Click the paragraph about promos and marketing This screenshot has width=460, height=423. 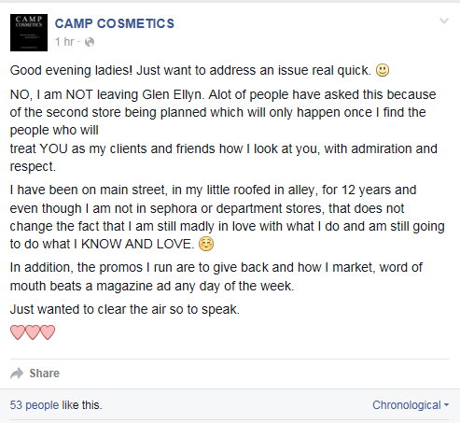pyautogui.click(x=216, y=276)
